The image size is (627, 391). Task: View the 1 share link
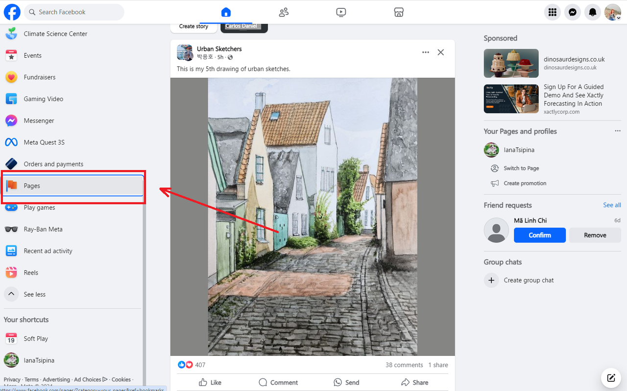pos(438,365)
